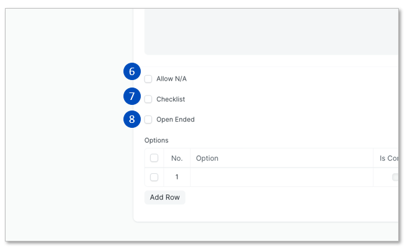Click the "No." column header
Screen dimensions: 405x252
(177, 158)
